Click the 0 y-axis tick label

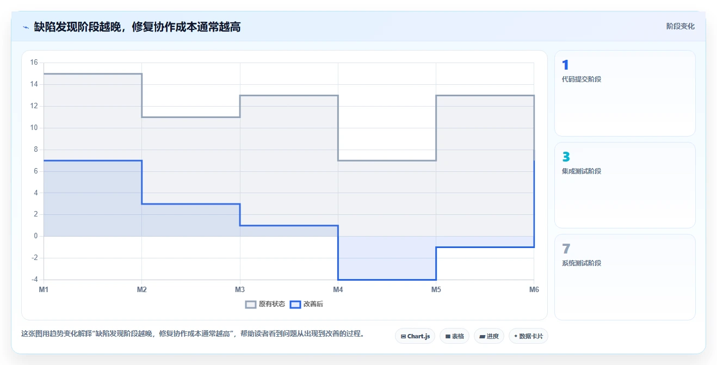click(35, 236)
